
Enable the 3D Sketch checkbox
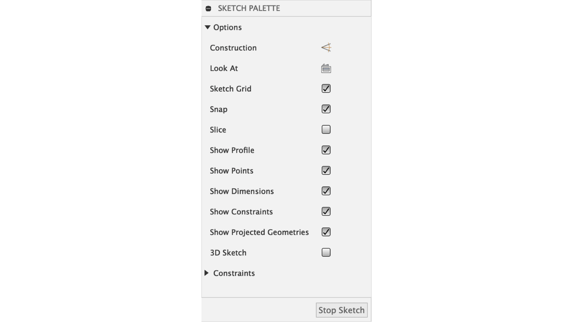326,253
